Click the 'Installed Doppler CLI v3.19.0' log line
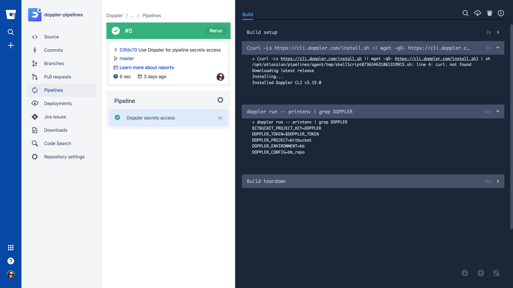This screenshot has height=288, width=513. tap(286, 83)
